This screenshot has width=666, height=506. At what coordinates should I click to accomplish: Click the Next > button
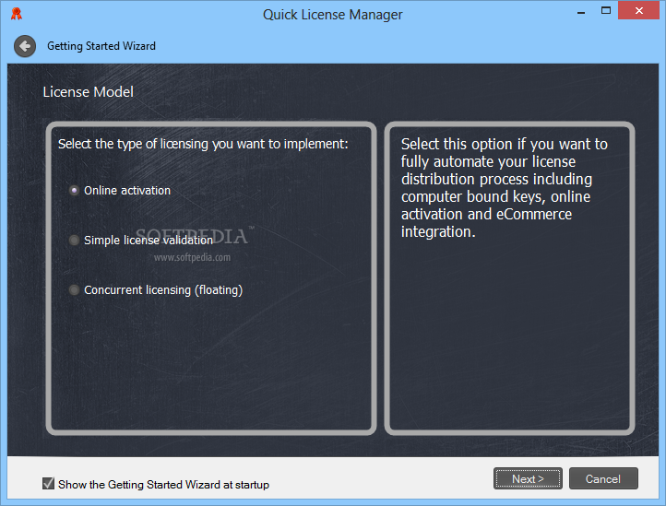pos(528,479)
